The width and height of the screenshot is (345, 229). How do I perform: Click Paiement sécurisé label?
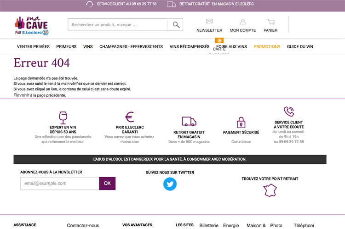(241, 132)
